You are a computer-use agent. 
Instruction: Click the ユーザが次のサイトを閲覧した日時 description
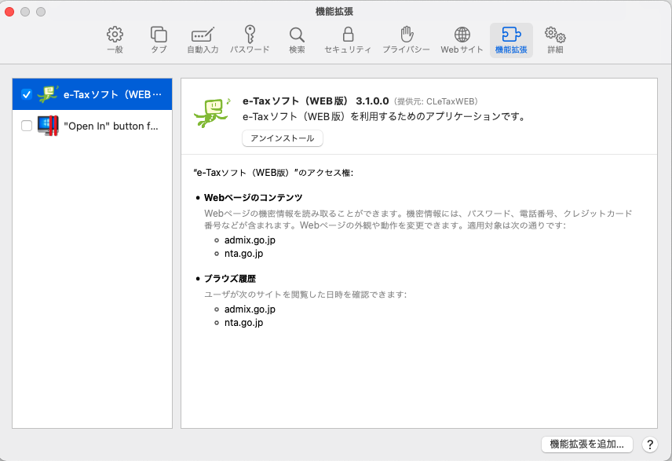[305, 295]
